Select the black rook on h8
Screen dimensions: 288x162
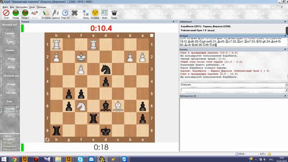point(56,130)
